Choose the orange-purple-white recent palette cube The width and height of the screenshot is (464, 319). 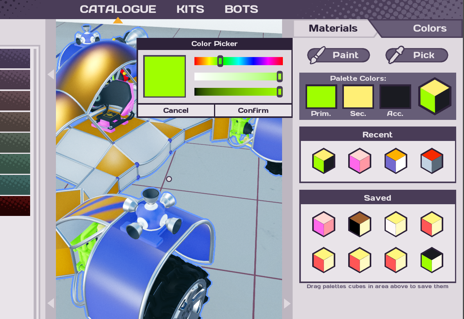pos(396,161)
